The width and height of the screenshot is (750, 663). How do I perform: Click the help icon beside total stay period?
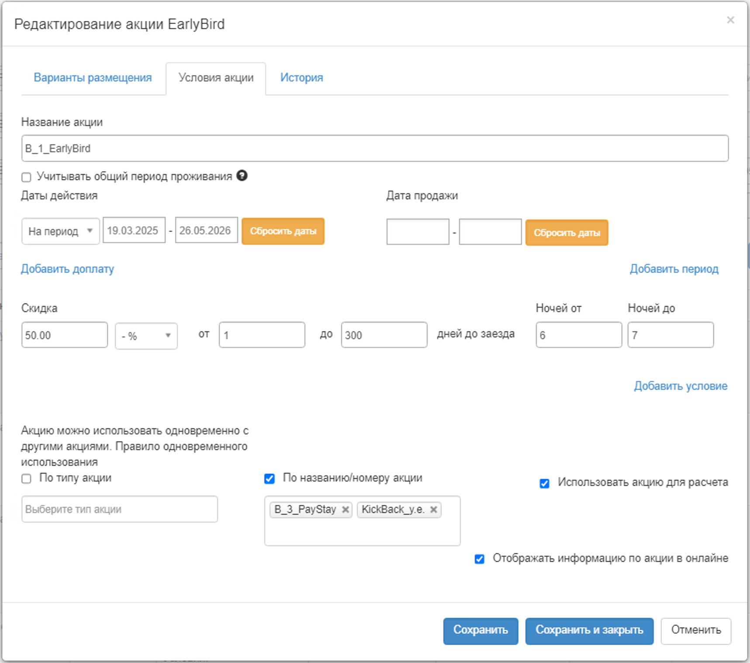[242, 176]
